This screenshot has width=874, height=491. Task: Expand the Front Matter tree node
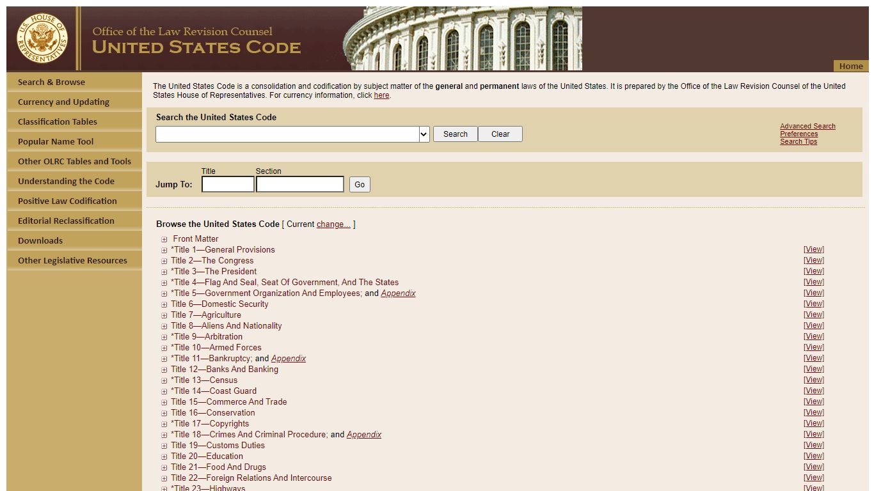[164, 240]
